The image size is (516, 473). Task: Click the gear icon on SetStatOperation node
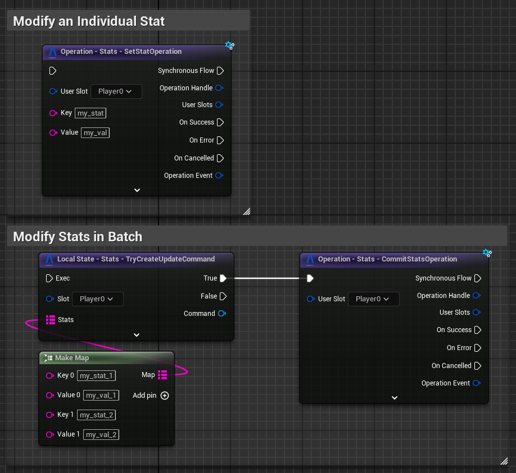pyautogui.click(x=229, y=45)
